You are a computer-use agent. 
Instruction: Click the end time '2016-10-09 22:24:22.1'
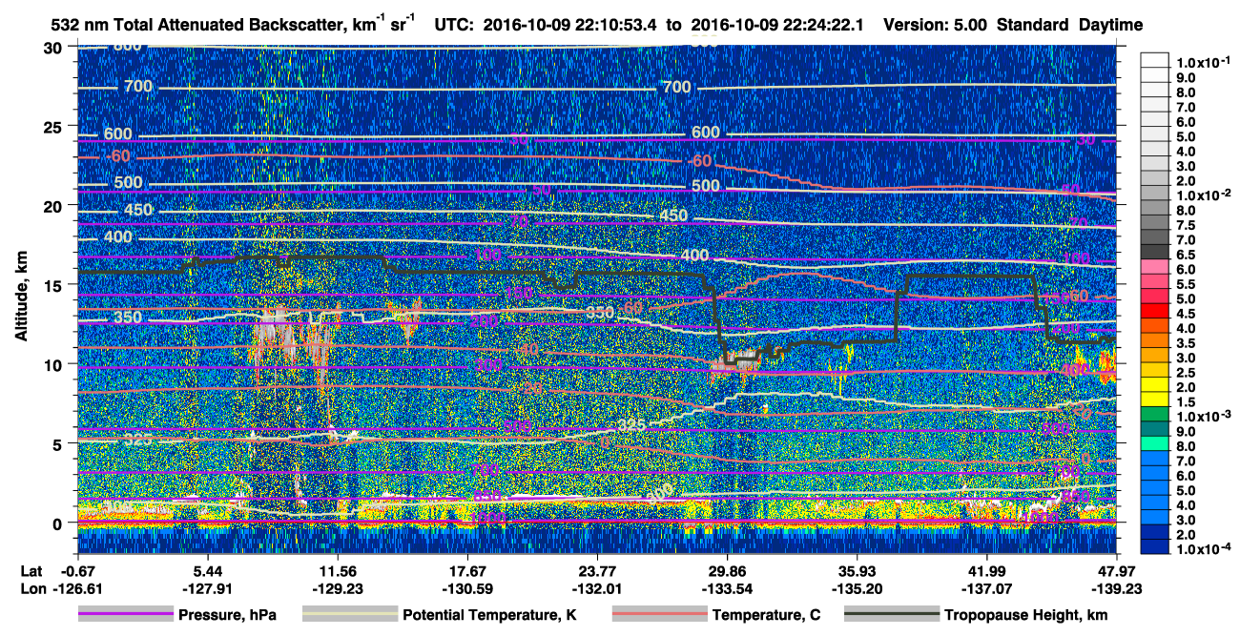coord(776,25)
